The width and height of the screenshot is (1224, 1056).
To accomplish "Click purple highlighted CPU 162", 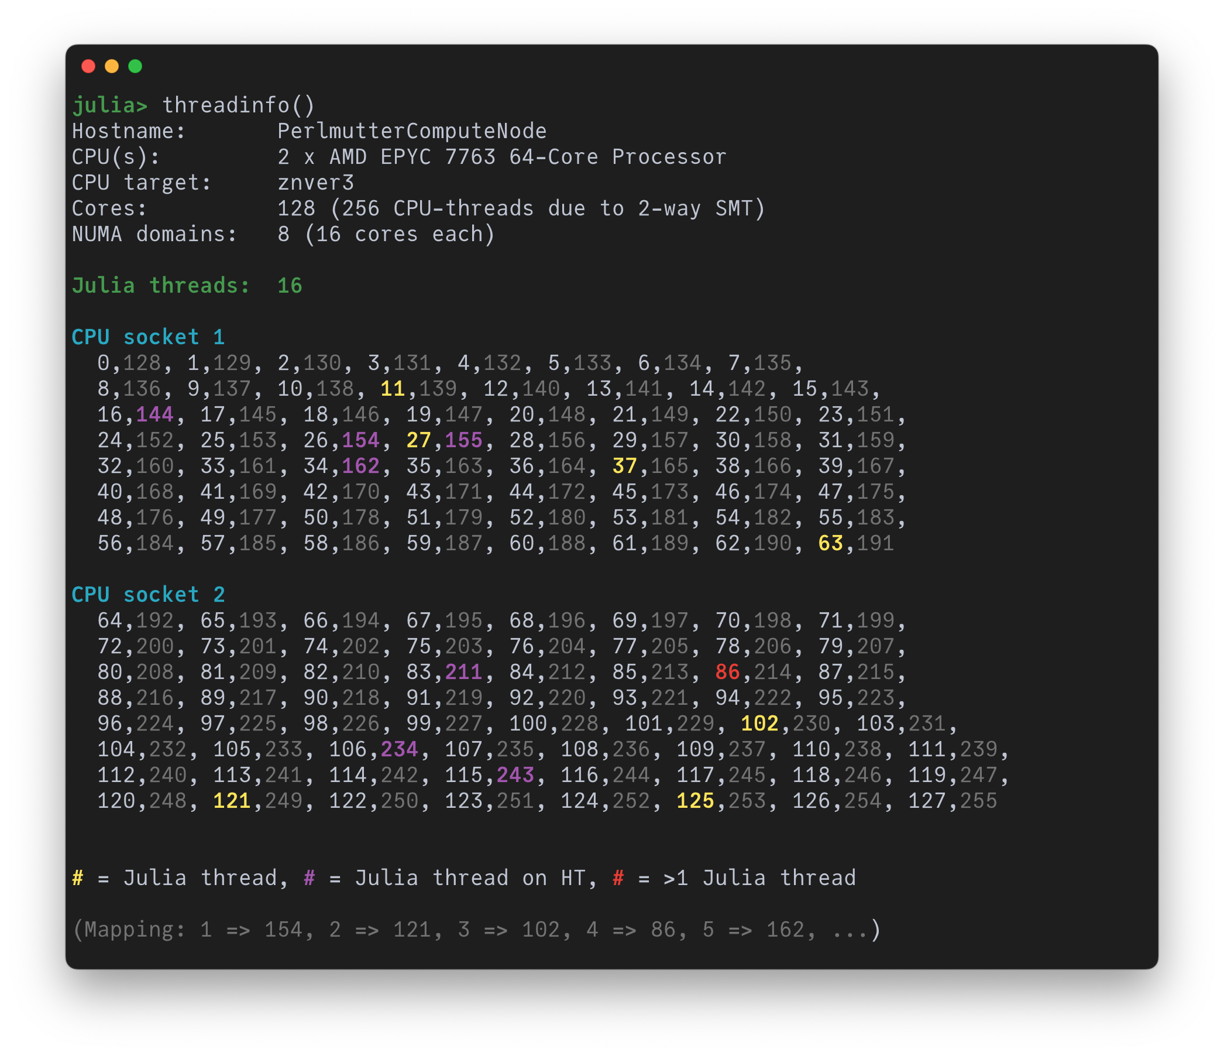I will coord(361,467).
